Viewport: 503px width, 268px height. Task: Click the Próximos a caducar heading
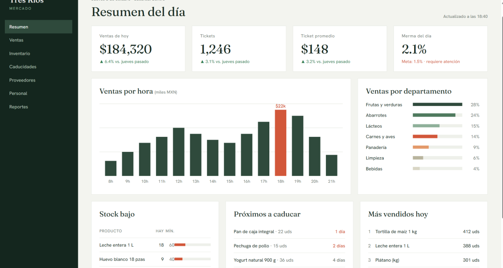(267, 214)
